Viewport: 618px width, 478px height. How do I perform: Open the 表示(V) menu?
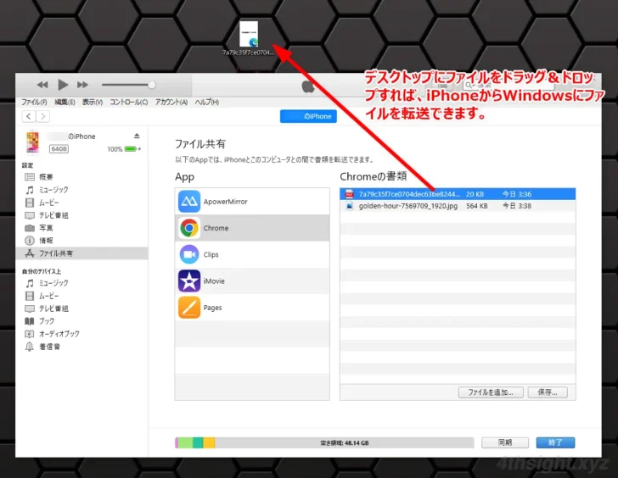point(93,102)
